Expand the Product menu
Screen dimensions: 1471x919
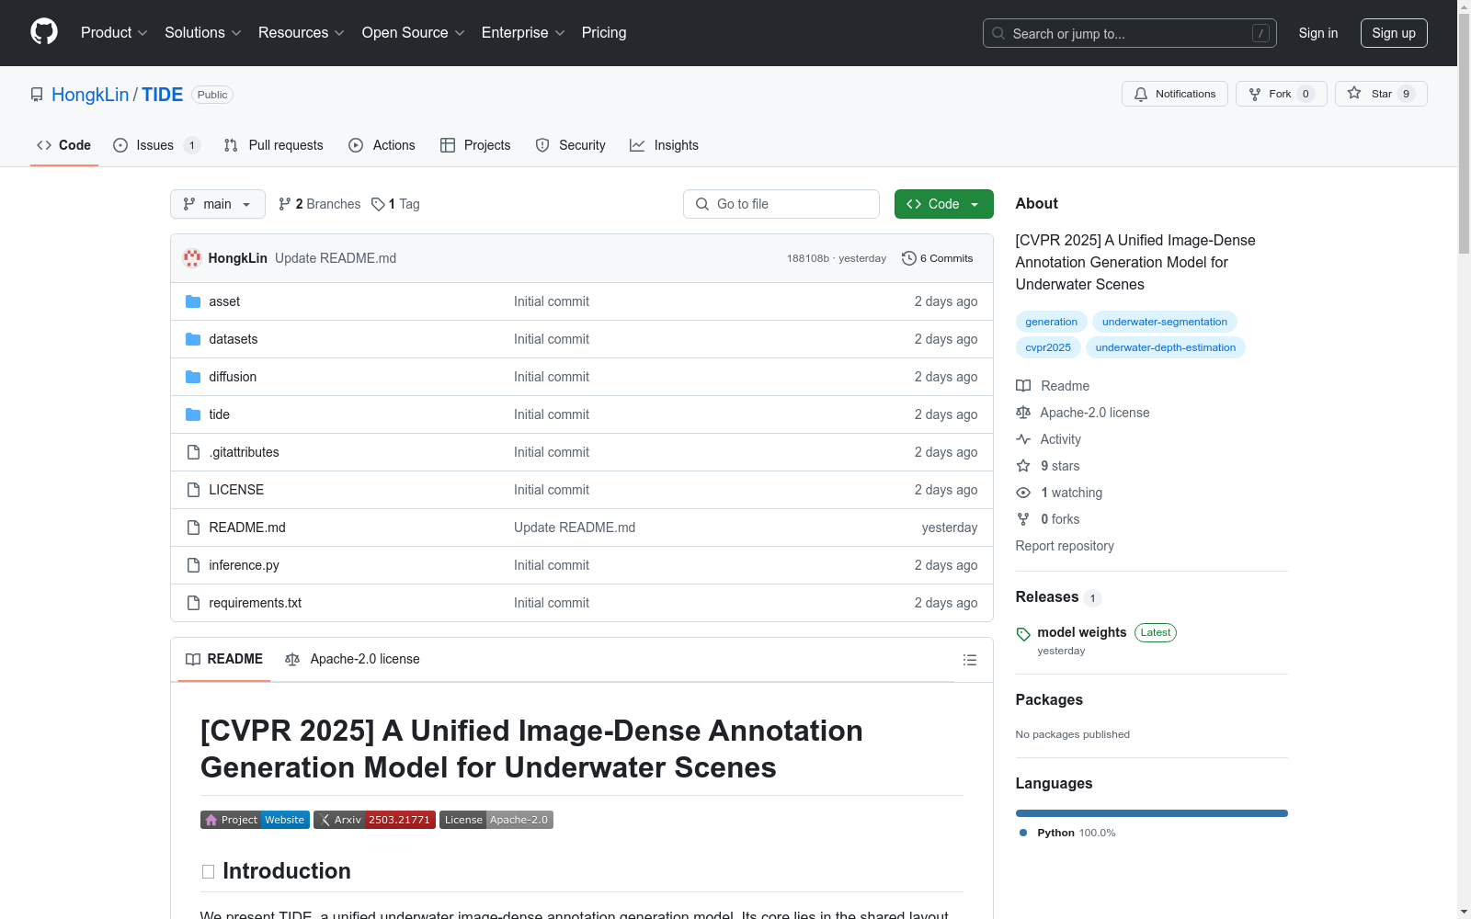click(x=114, y=32)
